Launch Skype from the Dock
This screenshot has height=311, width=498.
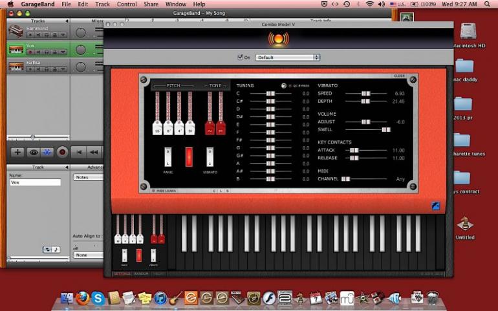pos(98,298)
